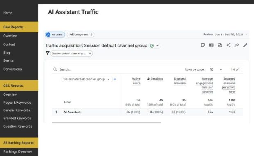The height and width of the screenshot is (156, 254).
Task: Share this report via share icon
Action: tap(228, 45)
